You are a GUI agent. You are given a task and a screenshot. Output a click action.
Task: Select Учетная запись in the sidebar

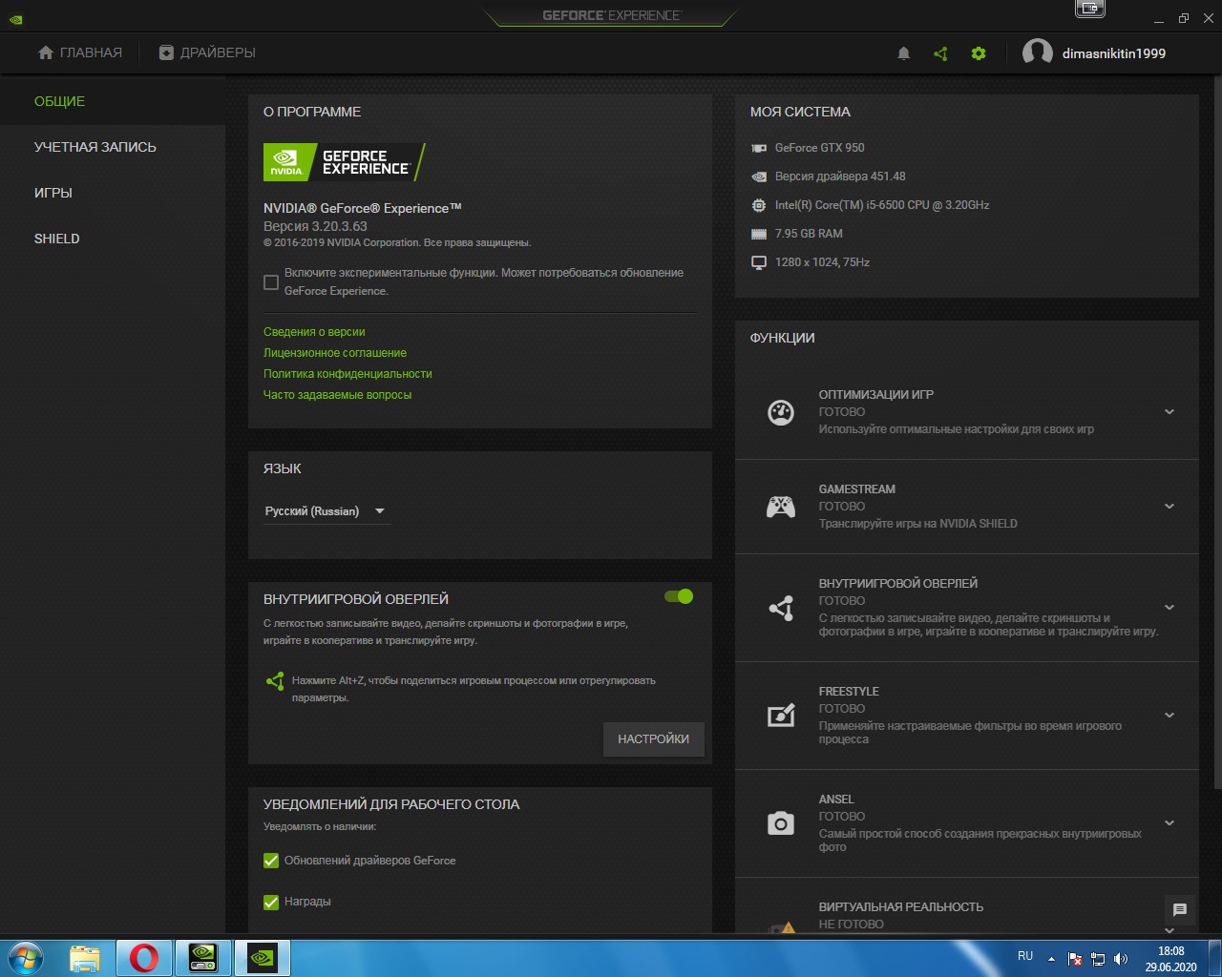(x=95, y=147)
